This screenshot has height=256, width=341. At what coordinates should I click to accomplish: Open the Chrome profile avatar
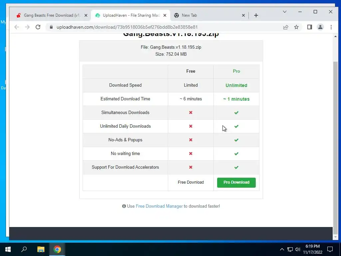point(320,27)
